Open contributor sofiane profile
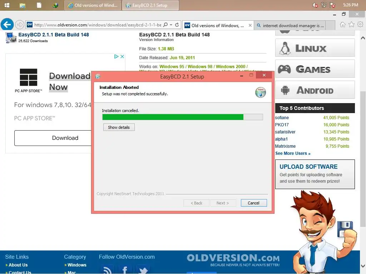Screen dimensions: 366x274 [282, 118]
